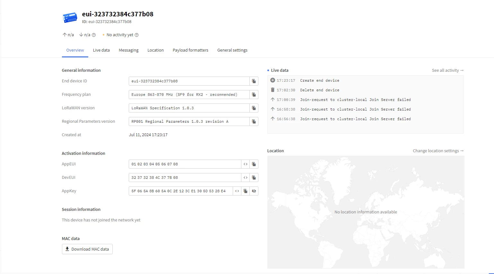The image size is (494, 274).
Task: Click 'This device has not joined the network yet'
Action: pyautogui.click(x=101, y=220)
